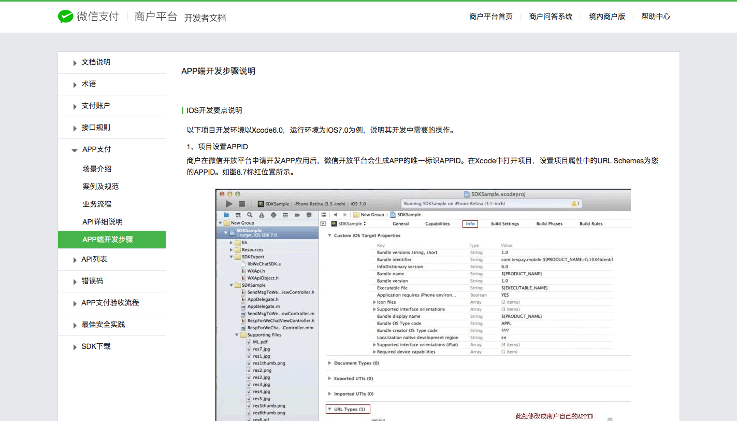The height and width of the screenshot is (421, 737).
Task: Toggle the Application requires iPhone environment Boolean
Action: pos(504,295)
